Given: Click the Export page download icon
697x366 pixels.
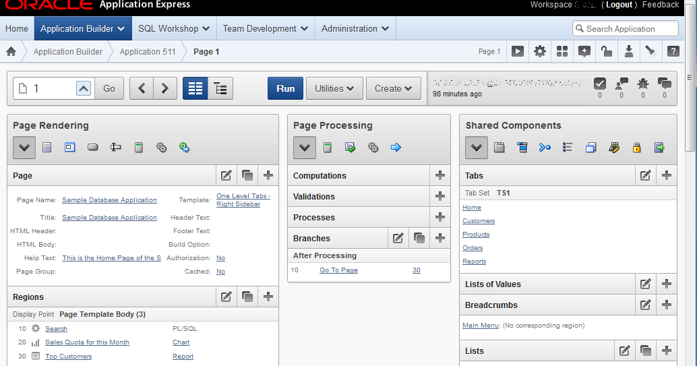Looking at the screenshot, I should pos(628,52).
